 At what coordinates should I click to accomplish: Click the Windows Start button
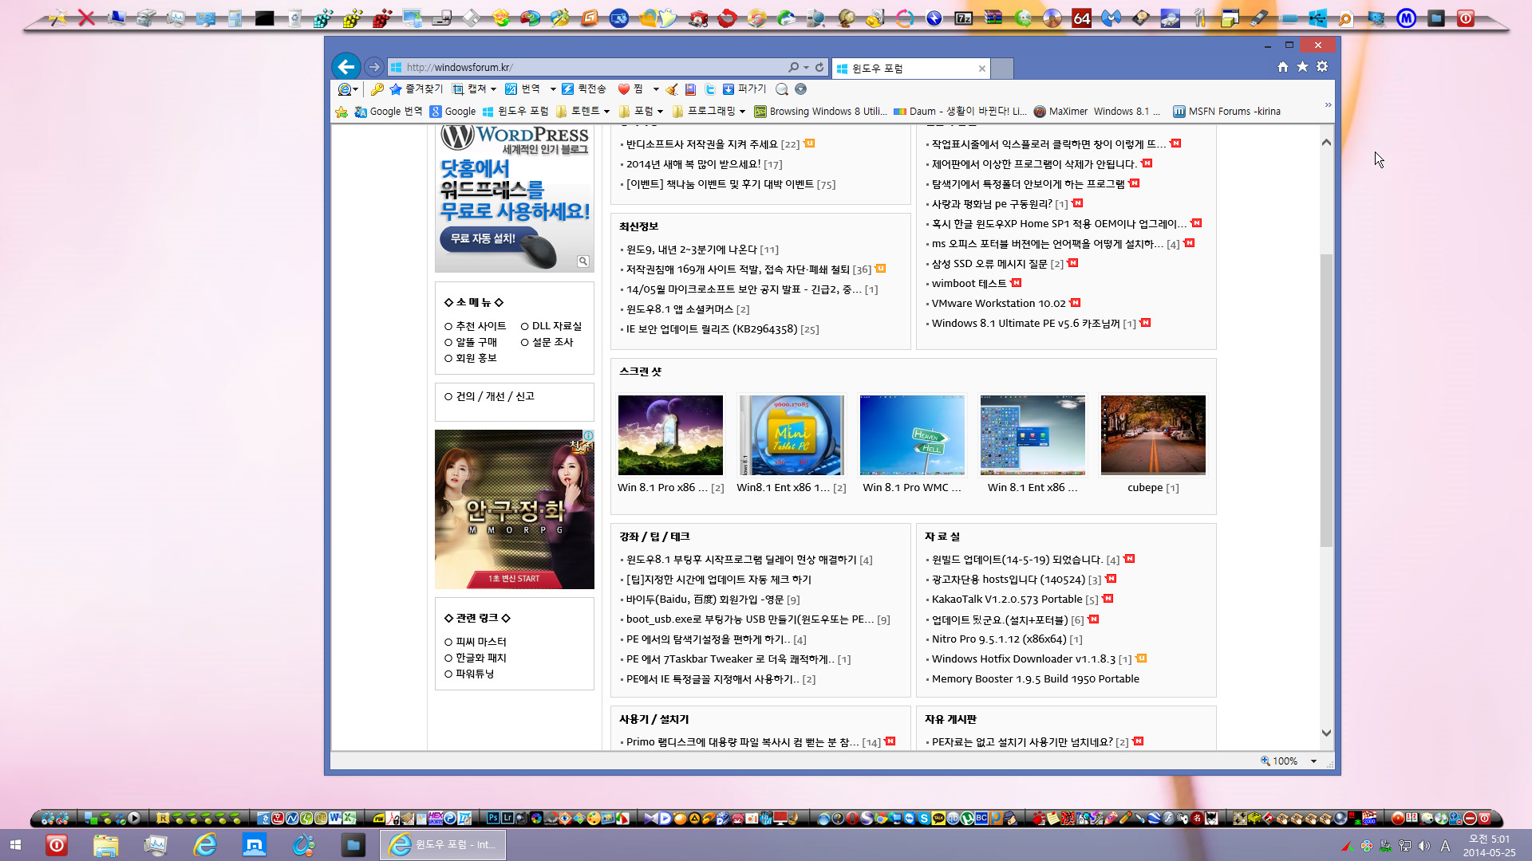(x=15, y=845)
